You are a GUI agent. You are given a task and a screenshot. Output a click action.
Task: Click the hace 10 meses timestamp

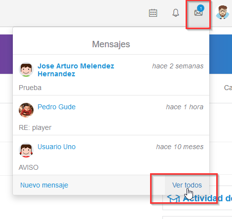180,147
